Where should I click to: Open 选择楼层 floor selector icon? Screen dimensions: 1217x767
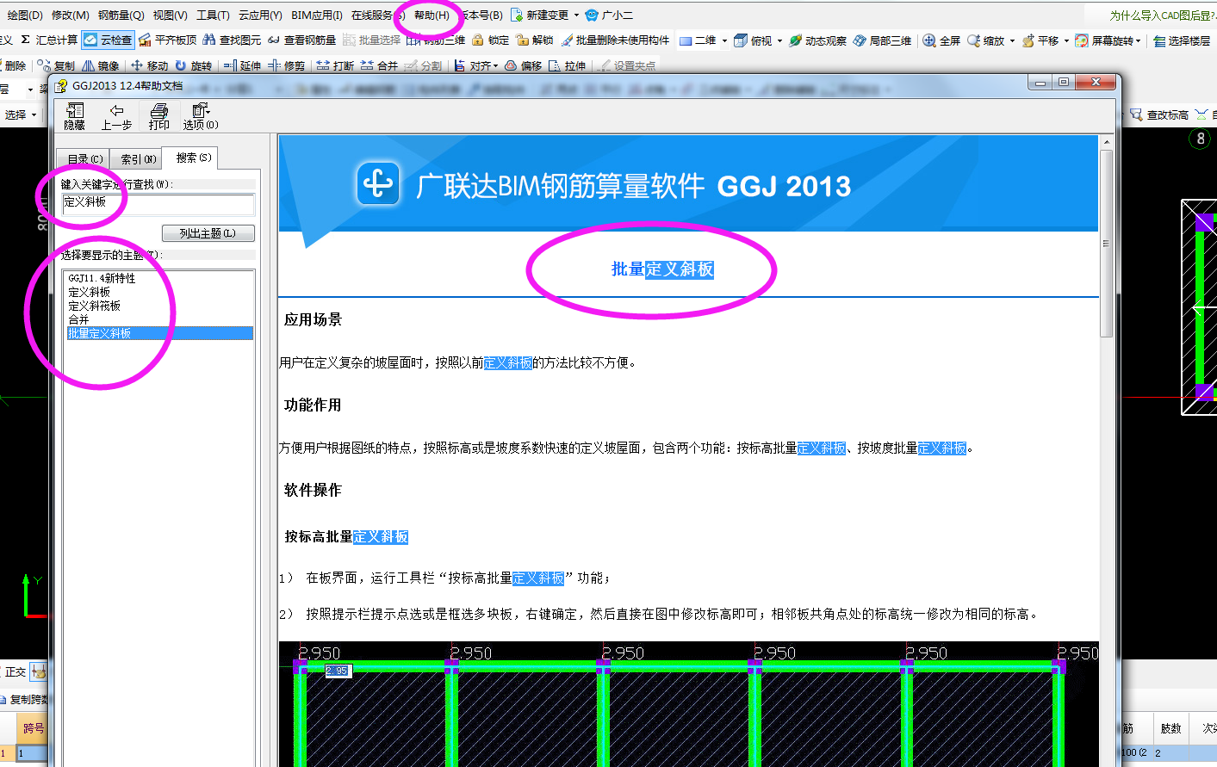click(1159, 40)
